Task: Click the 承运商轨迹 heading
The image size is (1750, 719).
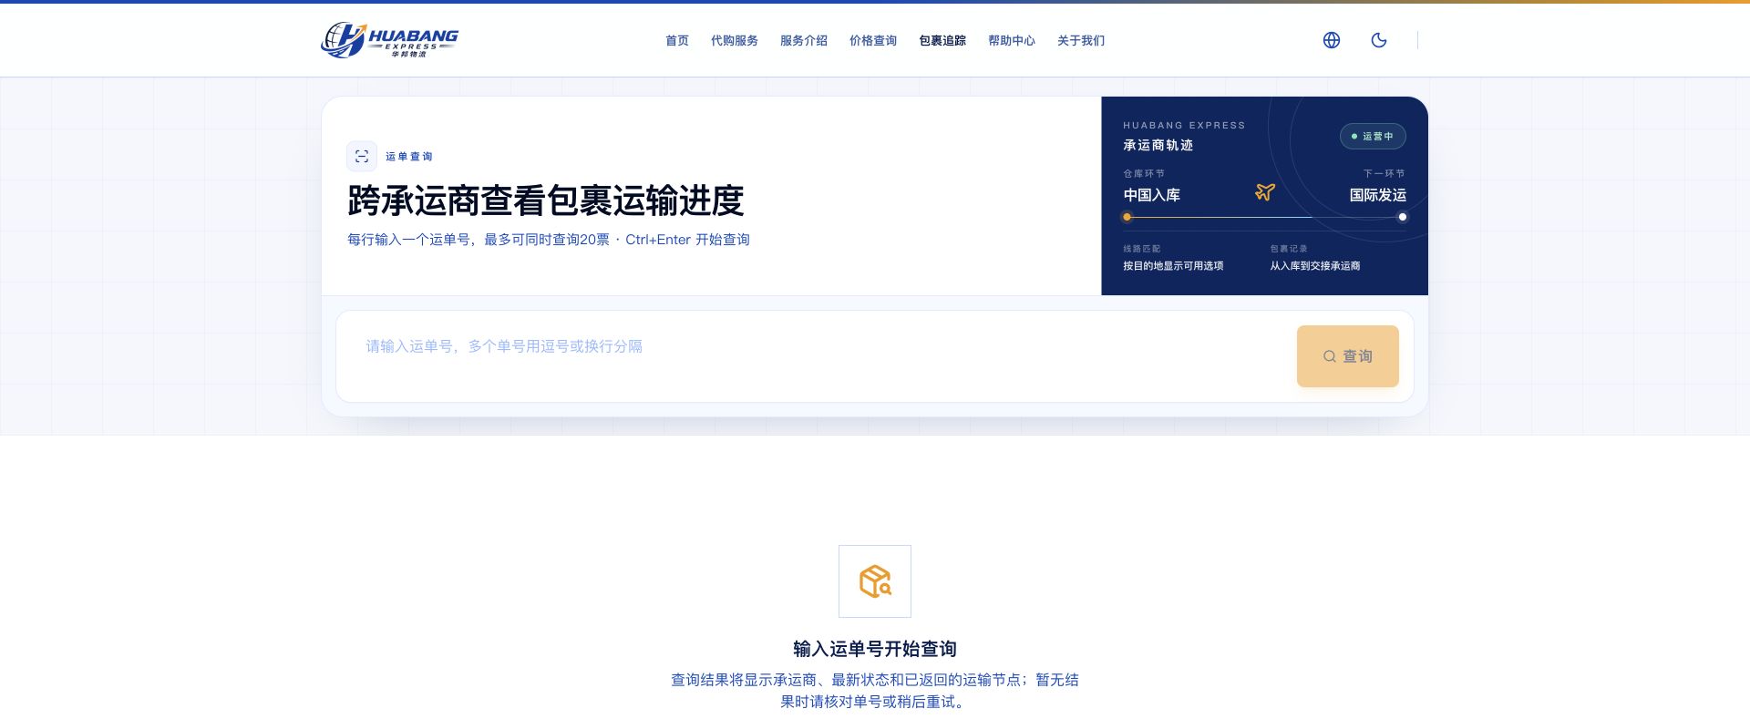Action: (1158, 146)
